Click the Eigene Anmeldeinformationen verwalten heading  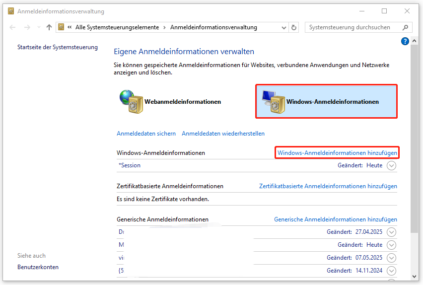point(184,52)
